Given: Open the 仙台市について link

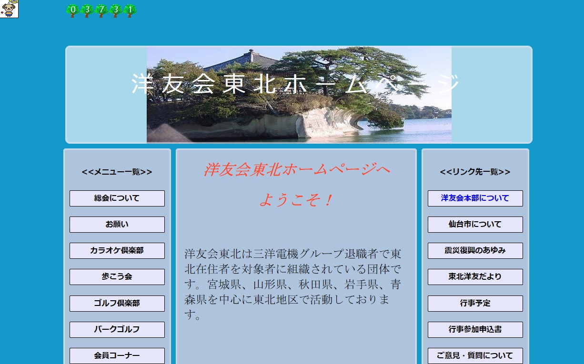Looking at the screenshot, I should click(x=475, y=225).
